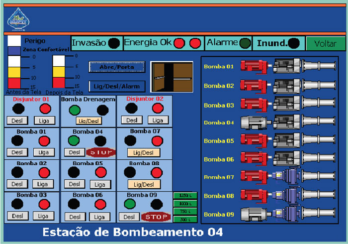Select the 1250 L level indicator
The image size is (348, 244).
[x=184, y=196]
